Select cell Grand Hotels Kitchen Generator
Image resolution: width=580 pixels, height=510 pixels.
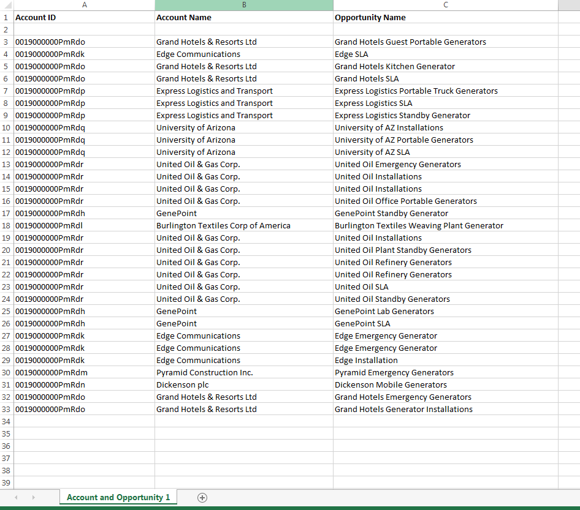point(446,67)
